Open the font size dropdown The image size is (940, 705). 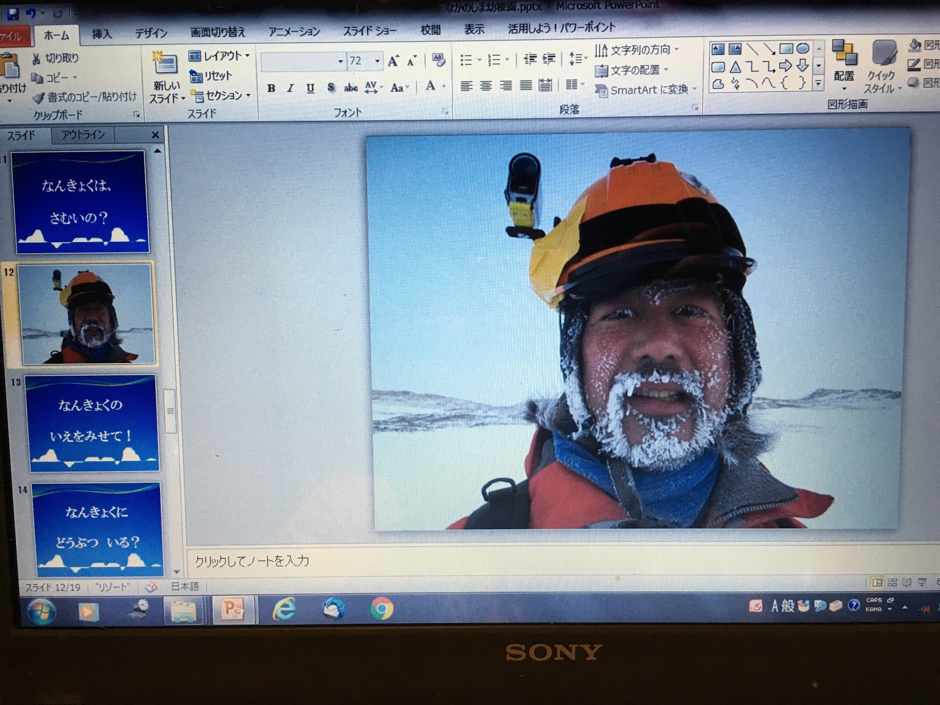click(x=377, y=61)
